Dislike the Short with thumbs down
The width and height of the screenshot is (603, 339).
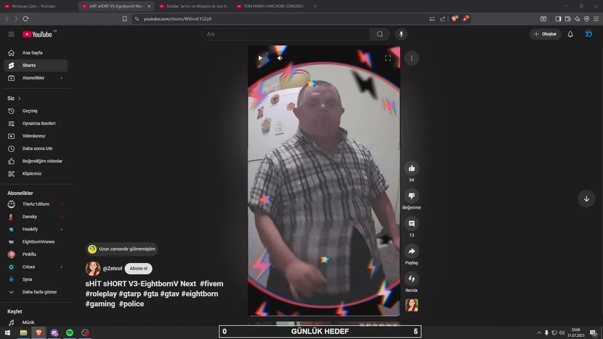pyautogui.click(x=412, y=196)
